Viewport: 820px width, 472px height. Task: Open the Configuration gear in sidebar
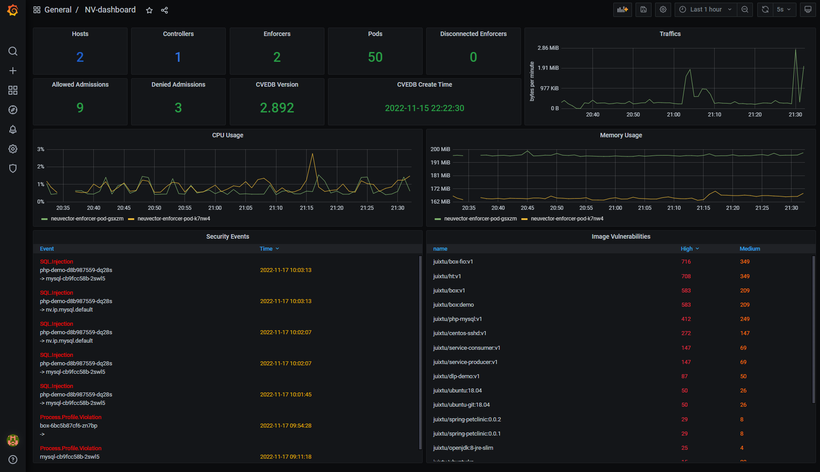13,149
